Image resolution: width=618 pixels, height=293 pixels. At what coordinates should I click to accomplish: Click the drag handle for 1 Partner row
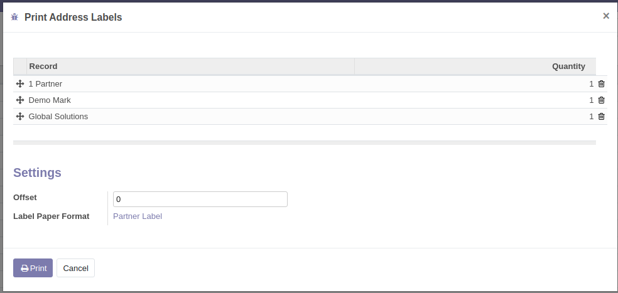(20, 84)
